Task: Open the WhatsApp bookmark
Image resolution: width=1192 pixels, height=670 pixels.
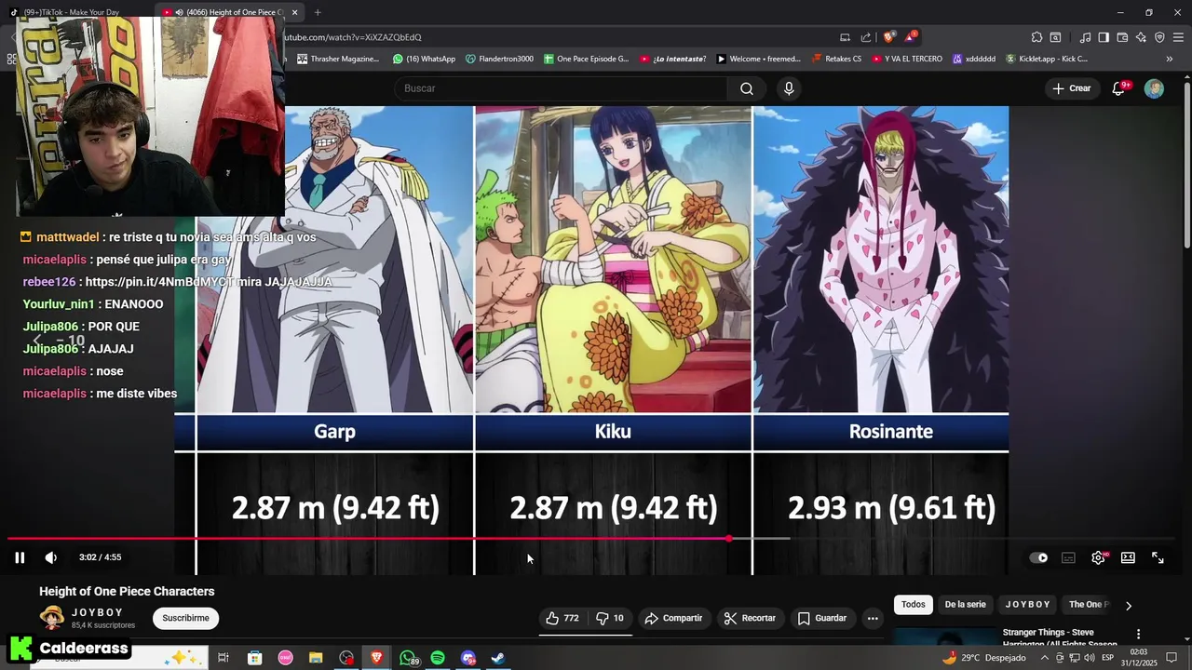Action: (425, 59)
